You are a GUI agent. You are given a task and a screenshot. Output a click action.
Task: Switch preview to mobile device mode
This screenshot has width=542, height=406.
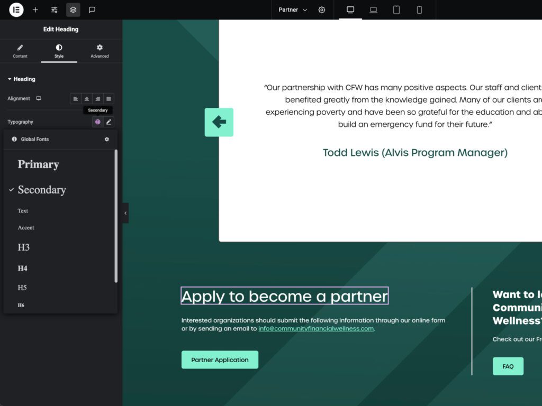tap(419, 10)
